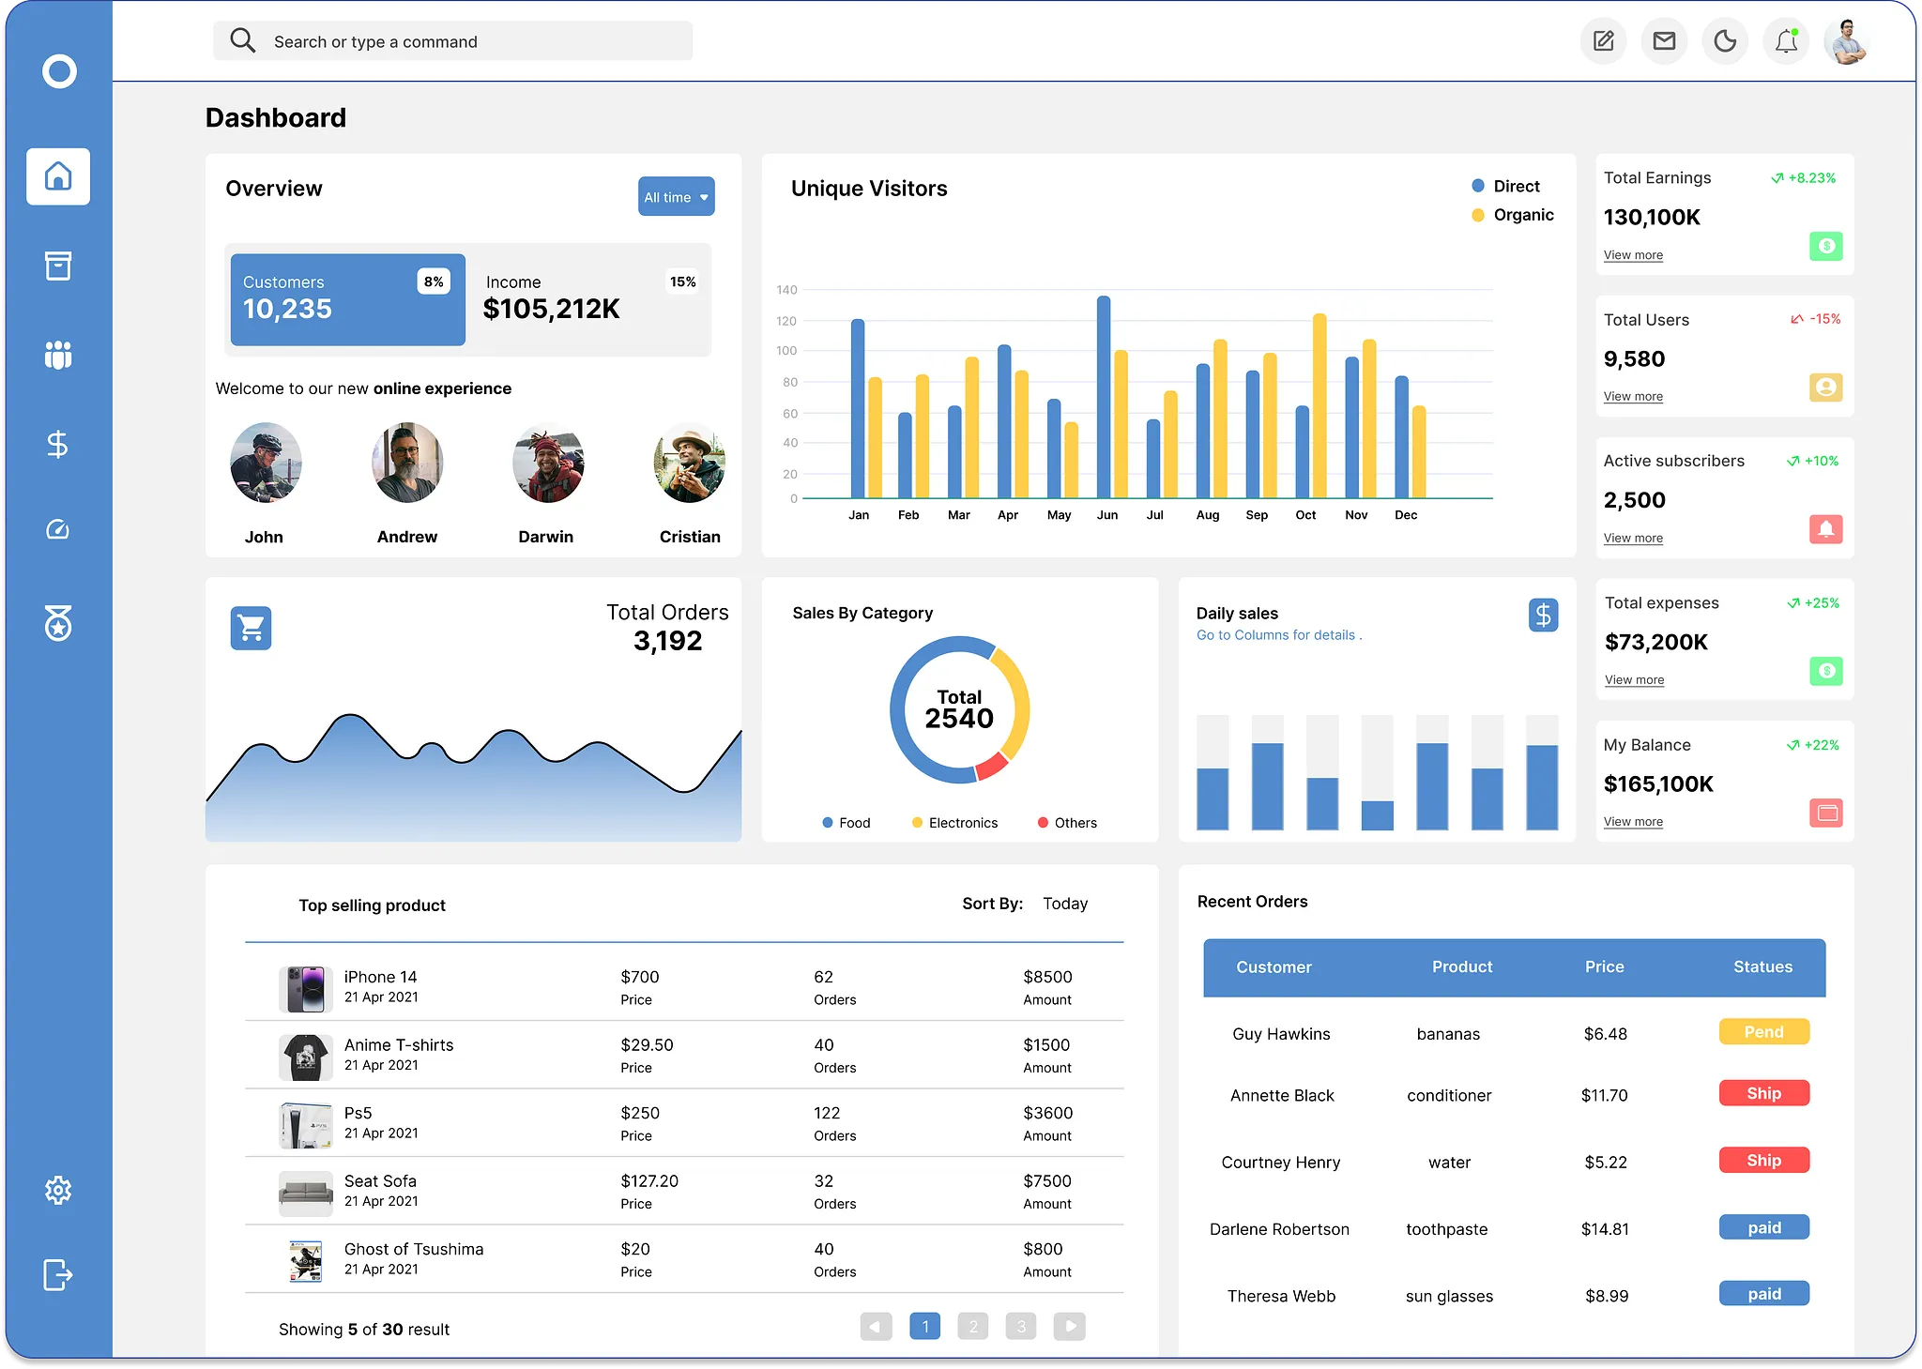This screenshot has height=1369, width=1922.
Task: Click the shopping cart icon in Total Orders
Action: click(252, 628)
